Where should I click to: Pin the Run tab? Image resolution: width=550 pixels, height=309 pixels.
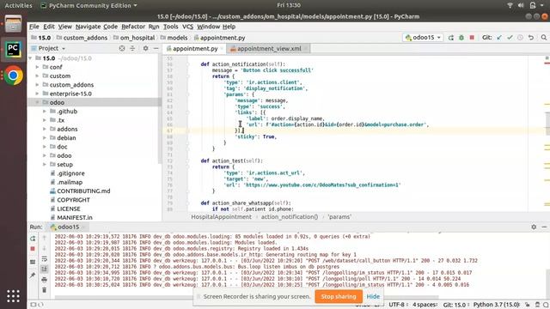tap(33, 275)
